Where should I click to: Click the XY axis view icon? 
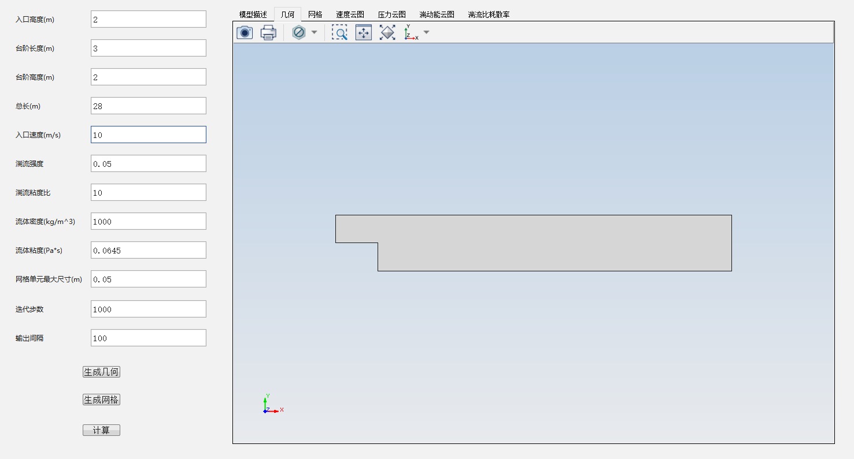pos(411,33)
